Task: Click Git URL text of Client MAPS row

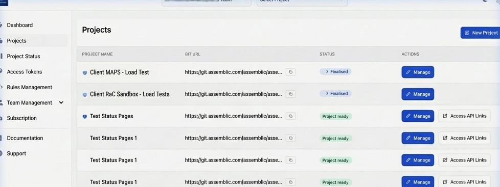Action: 234,72
